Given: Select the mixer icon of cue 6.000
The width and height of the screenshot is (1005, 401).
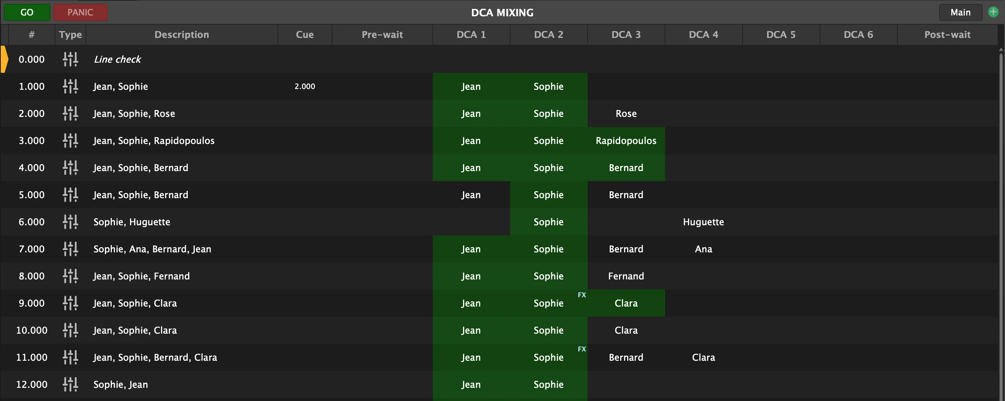Looking at the screenshot, I should click(70, 222).
